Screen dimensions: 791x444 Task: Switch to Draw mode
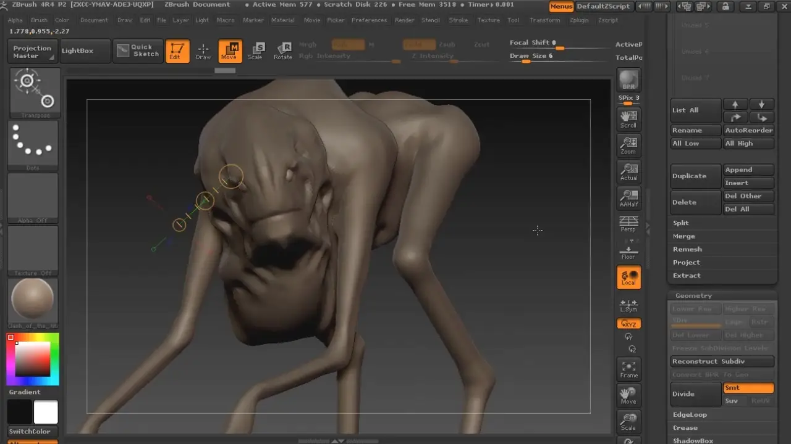click(x=203, y=51)
